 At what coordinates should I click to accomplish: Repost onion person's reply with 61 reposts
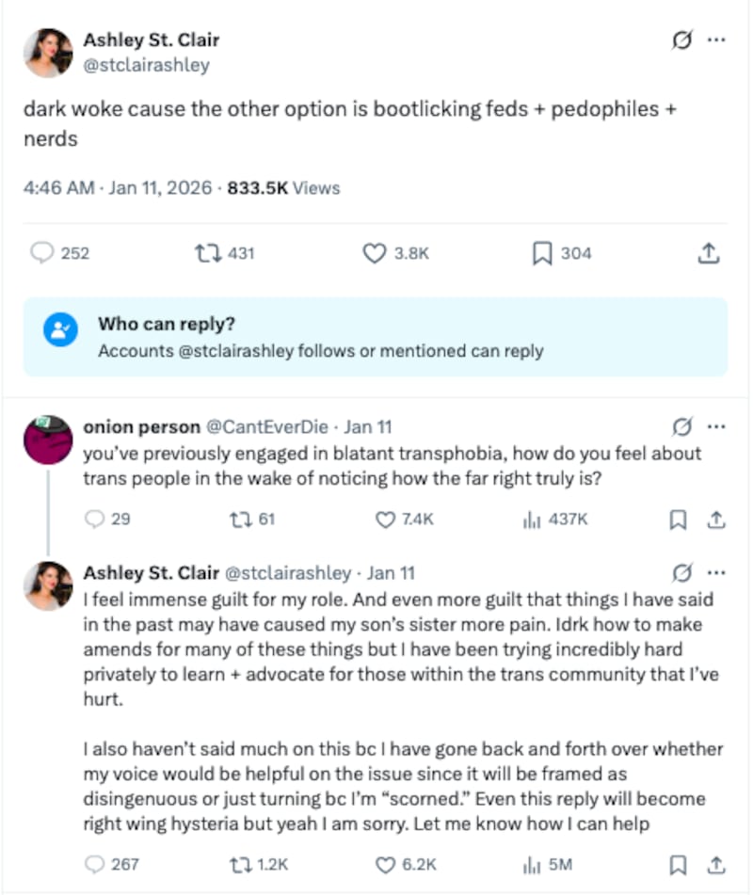240,519
